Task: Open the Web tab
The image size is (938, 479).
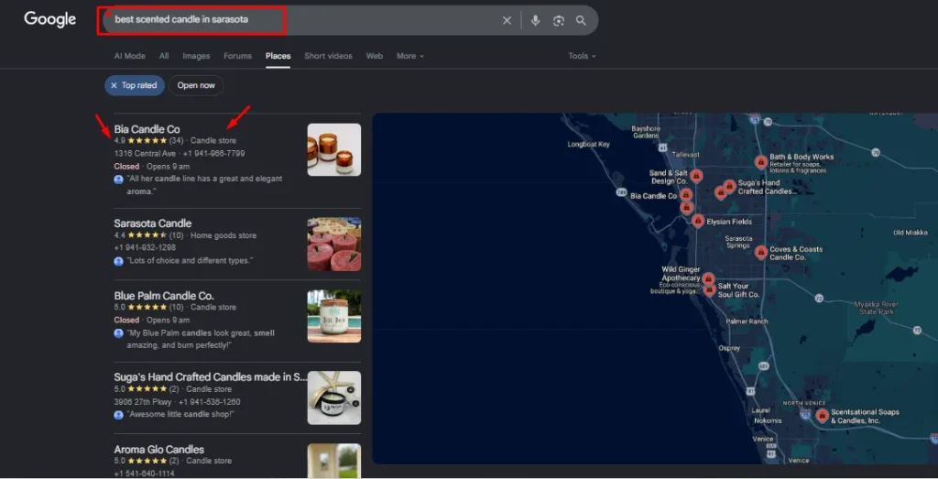Action: [375, 56]
